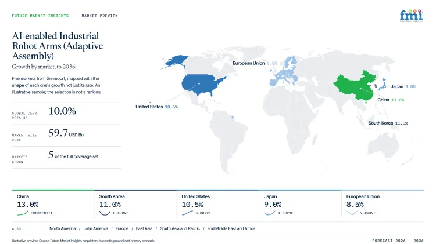
Task: Click the Alaska shape on the map
Action: click(x=174, y=61)
